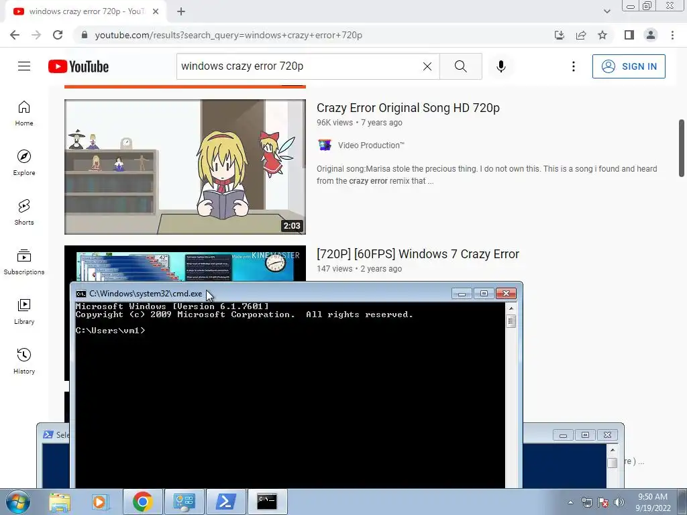Click the Chrome install app icon
The height and width of the screenshot is (515, 687).
pos(559,35)
